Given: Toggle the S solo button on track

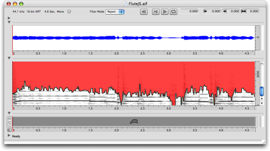Looking at the screenshot, I should (x=10, y=124).
